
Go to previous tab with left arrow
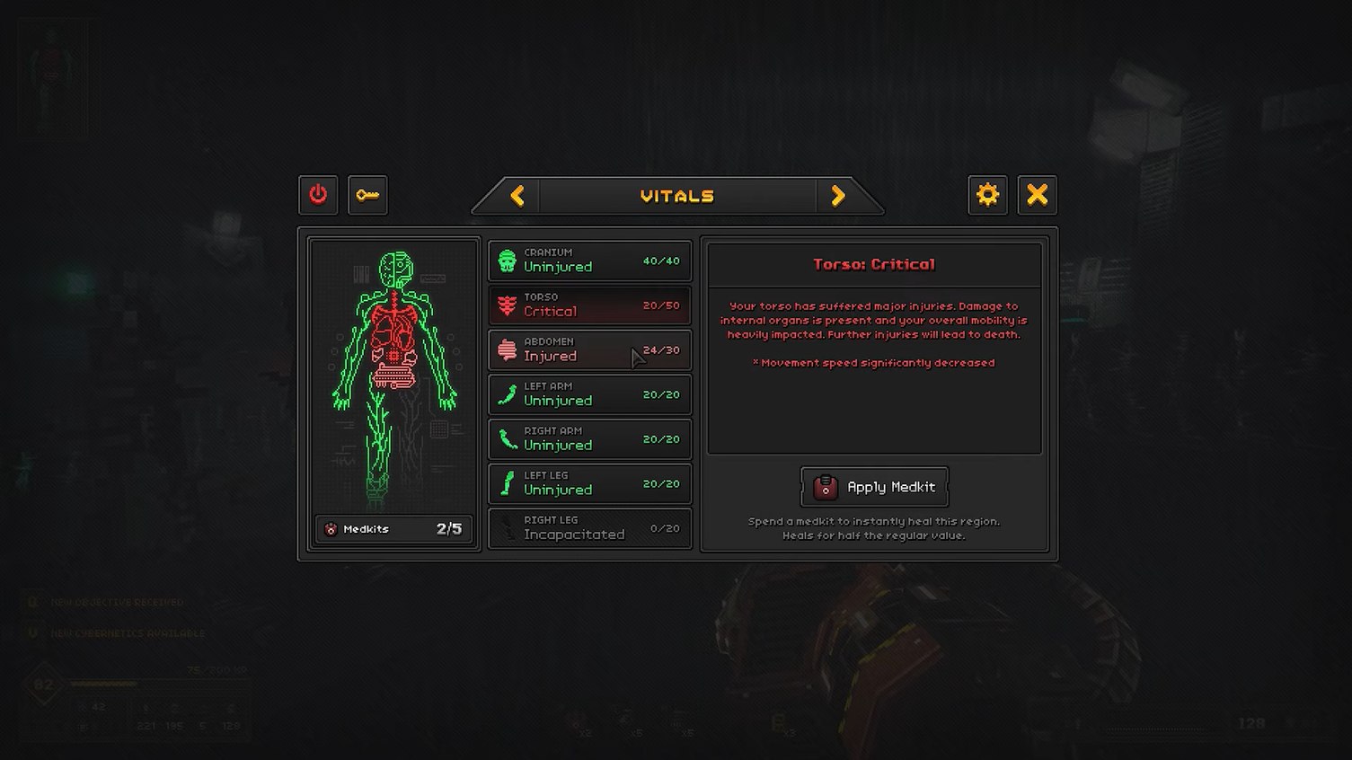click(517, 196)
